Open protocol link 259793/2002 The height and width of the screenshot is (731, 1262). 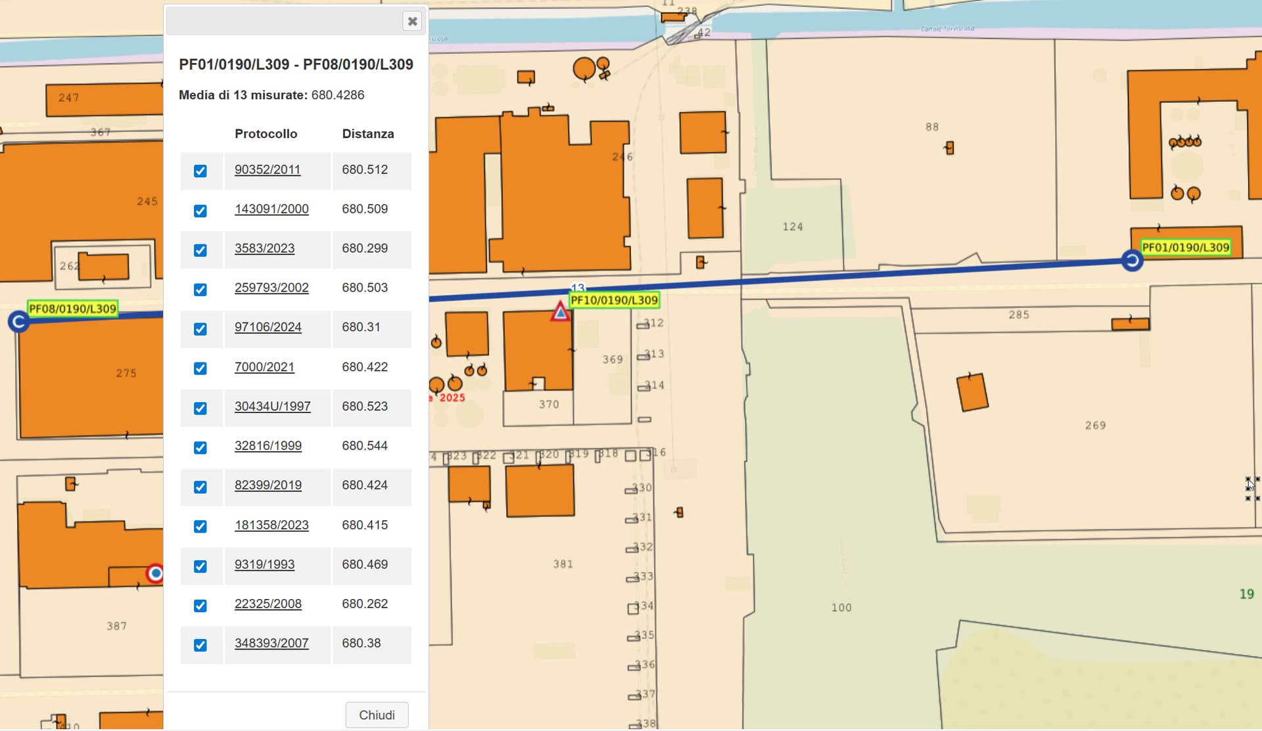click(271, 288)
